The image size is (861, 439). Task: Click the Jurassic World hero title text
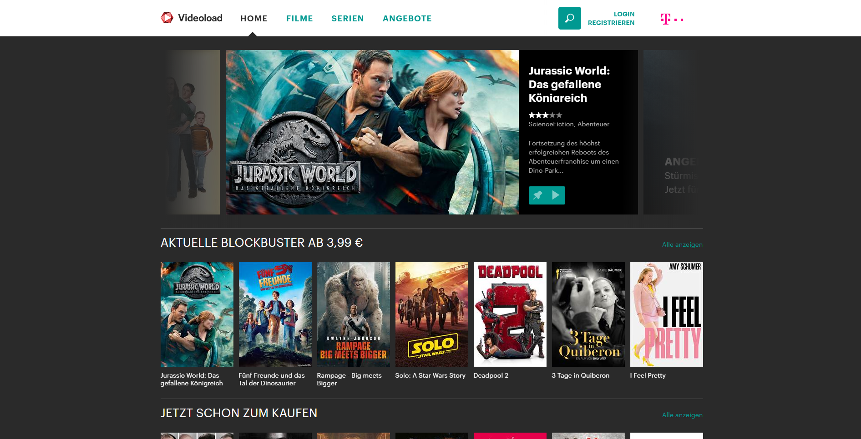pos(569,85)
